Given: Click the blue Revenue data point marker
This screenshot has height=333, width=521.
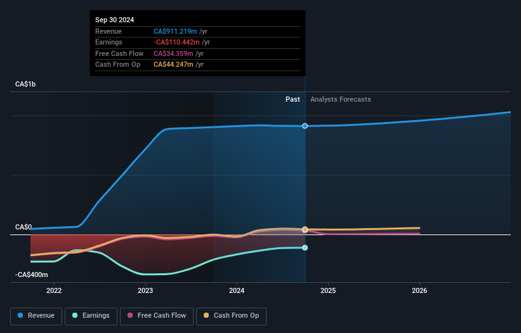Looking at the screenshot, I should click(x=305, y=126).
